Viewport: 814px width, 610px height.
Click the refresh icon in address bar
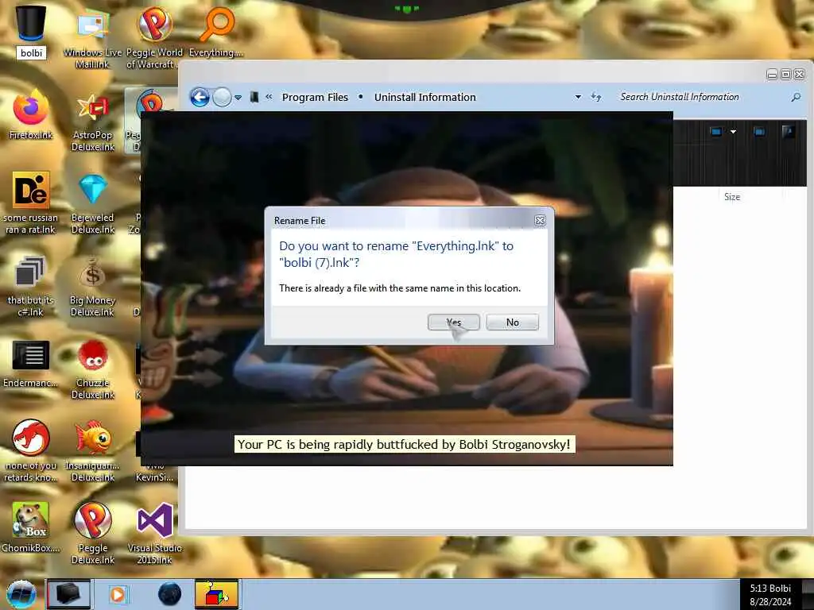[596, 97]
